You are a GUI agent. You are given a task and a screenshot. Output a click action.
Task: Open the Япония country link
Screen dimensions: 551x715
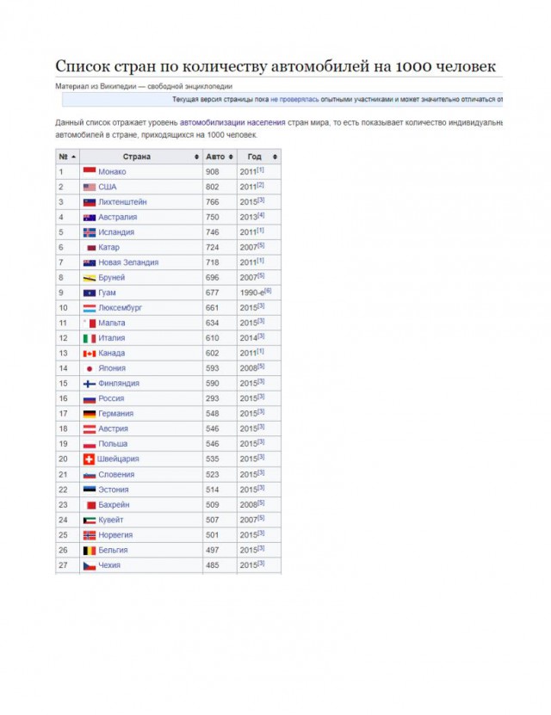112,368
